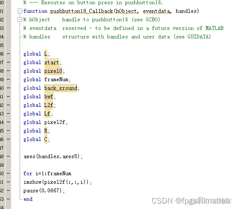The image size is (236, 209).
Task: Set breakpoint at pause(0.0667) line dash
Action: coord(9,191)
